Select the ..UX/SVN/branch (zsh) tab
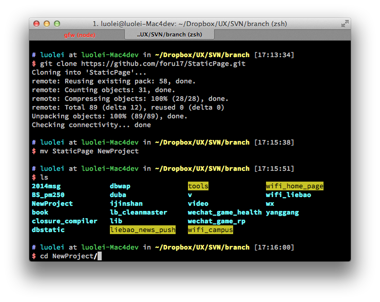The height and width of the screenshot is (302, 380). (x=169, y=34)
